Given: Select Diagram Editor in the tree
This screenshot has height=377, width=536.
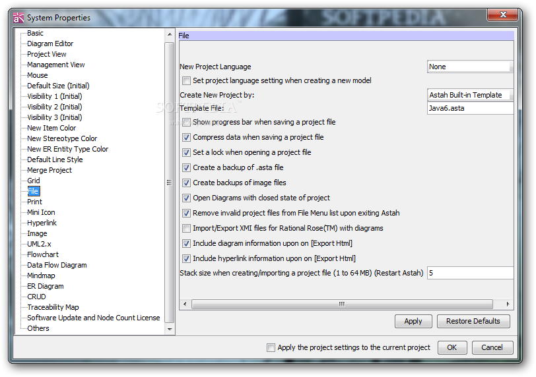Looking at the screenshot, I should coord(50,43).
